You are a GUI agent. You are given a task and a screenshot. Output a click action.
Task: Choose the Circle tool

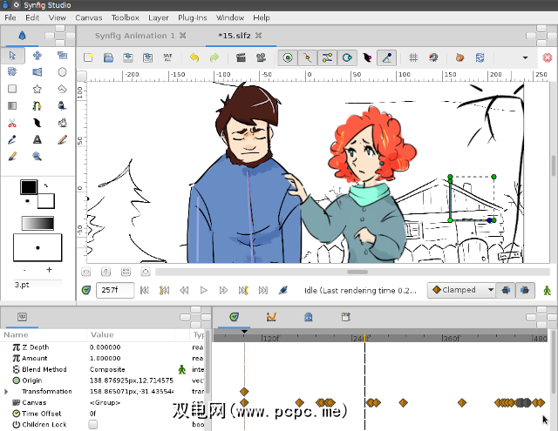(x=63, y=72)
